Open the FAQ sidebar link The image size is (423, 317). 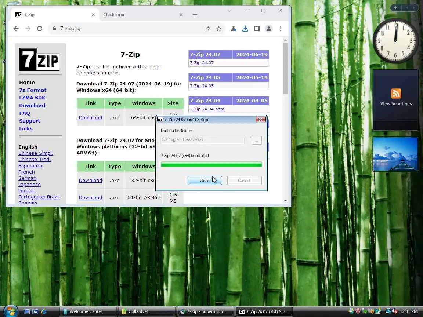[x=25, y=113]
